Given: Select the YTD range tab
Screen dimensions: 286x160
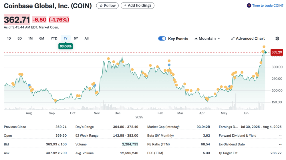Looking at the screenshot, I should [x=54, y=39].
